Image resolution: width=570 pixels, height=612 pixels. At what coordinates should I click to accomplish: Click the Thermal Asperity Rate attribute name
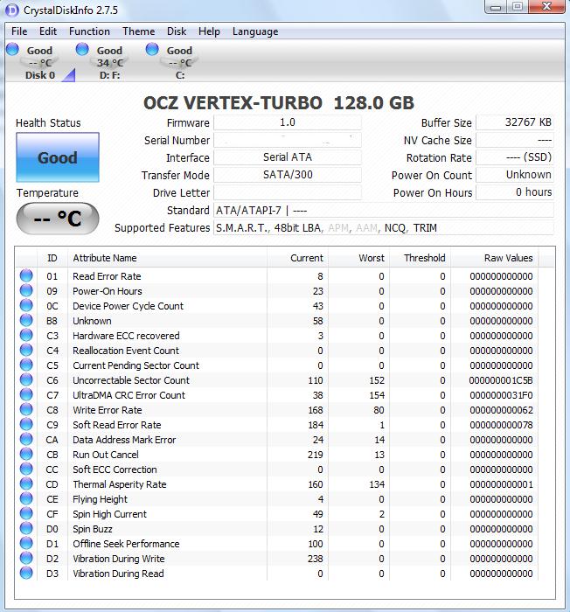pos(120,484)
